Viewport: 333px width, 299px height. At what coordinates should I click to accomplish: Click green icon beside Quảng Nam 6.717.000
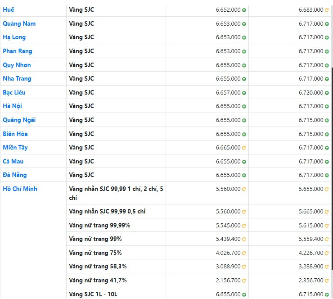(x=327, y=24)
